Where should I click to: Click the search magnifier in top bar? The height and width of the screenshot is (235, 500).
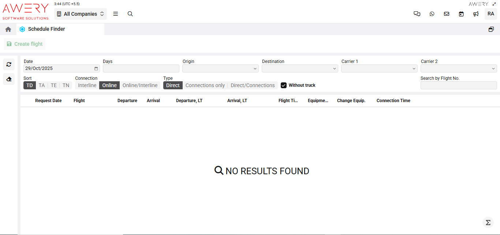click(x=130, y=14)
